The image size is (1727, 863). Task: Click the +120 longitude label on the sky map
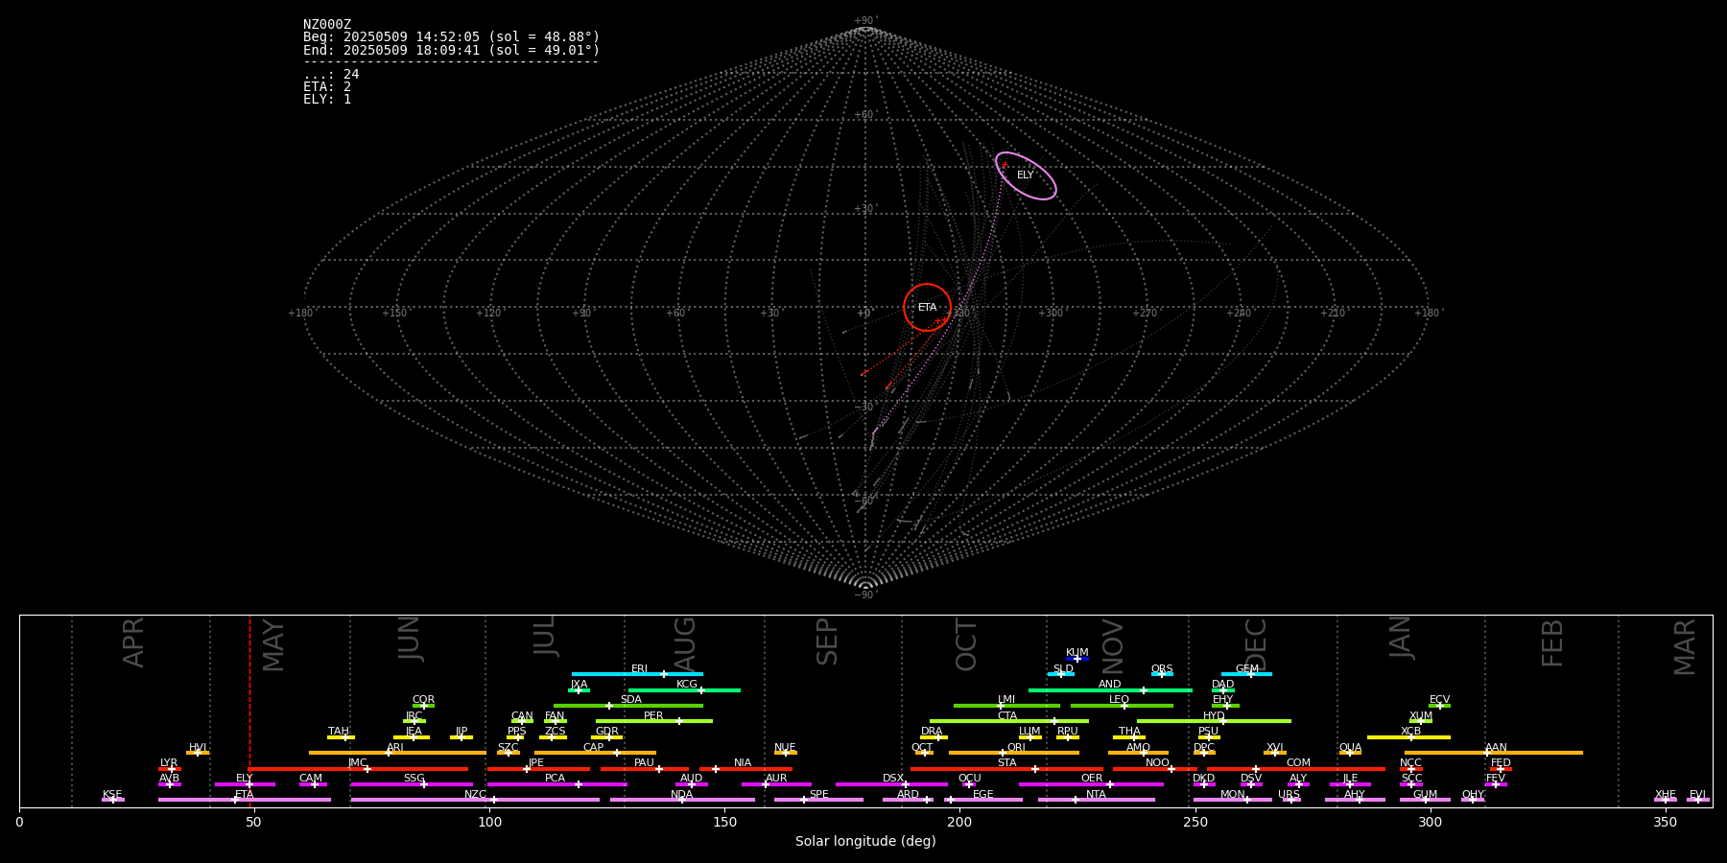pyautogui.click(x=488, y=314)
